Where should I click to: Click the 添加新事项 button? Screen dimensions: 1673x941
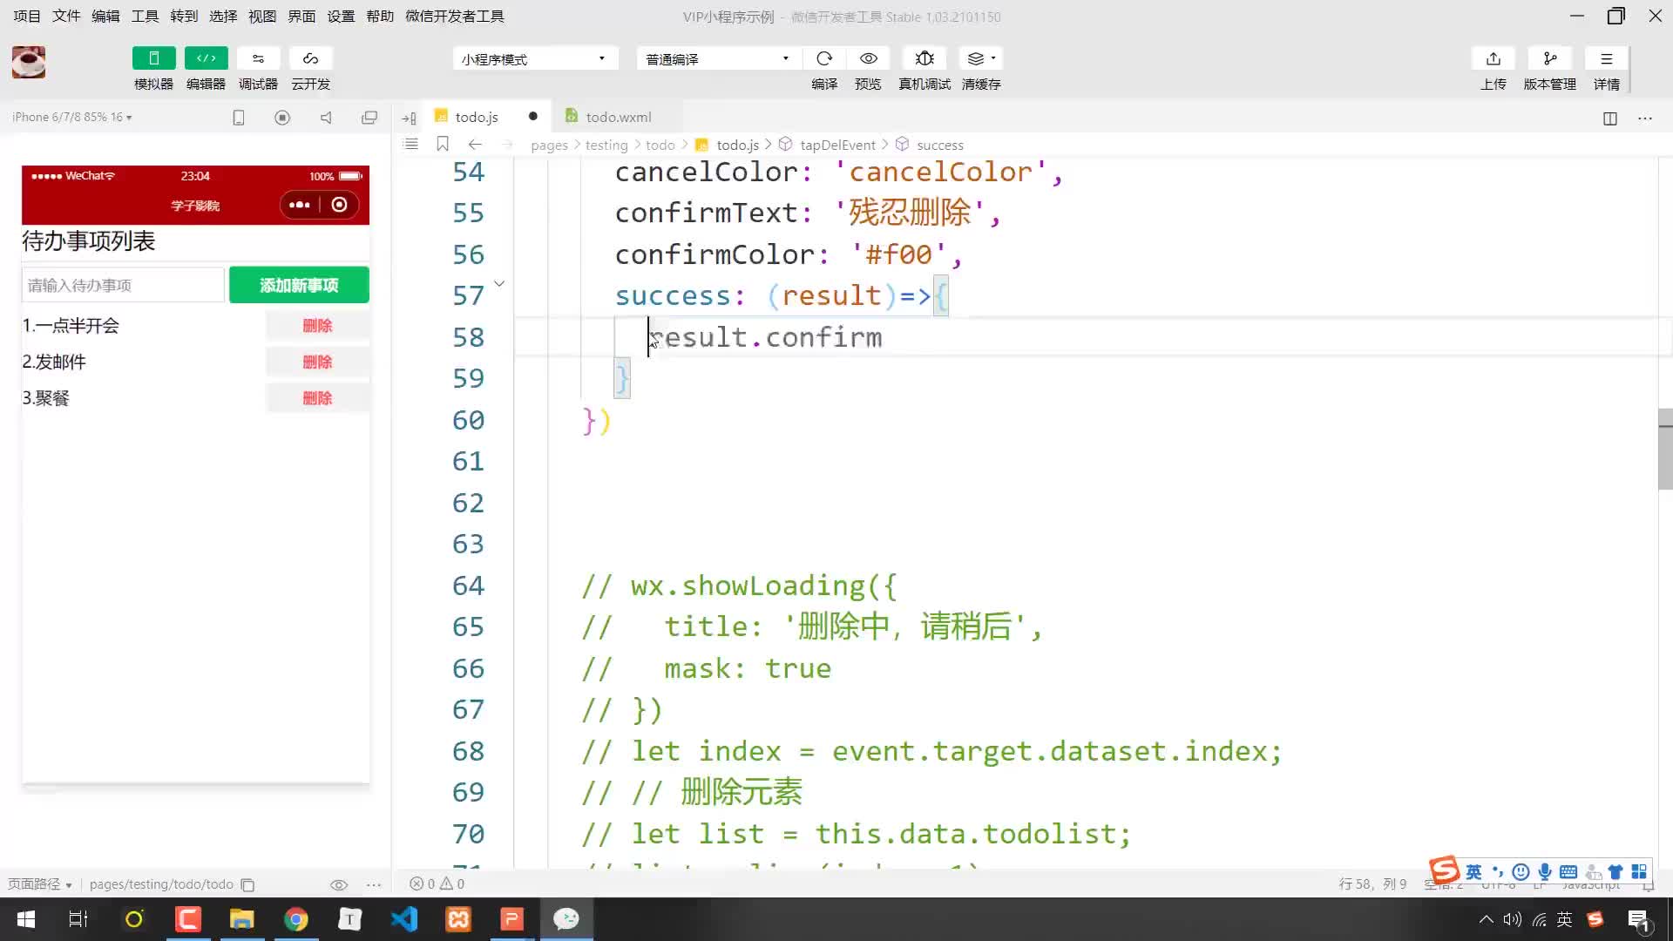[300, 285]
